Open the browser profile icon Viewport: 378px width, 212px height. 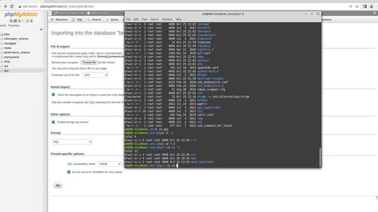click(x=372, y=6)
